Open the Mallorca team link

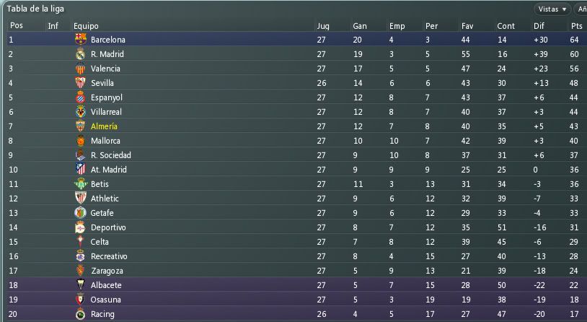(x=105, y=141)
